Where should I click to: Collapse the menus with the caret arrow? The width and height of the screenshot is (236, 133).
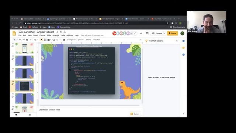click(x=141, y=40)
